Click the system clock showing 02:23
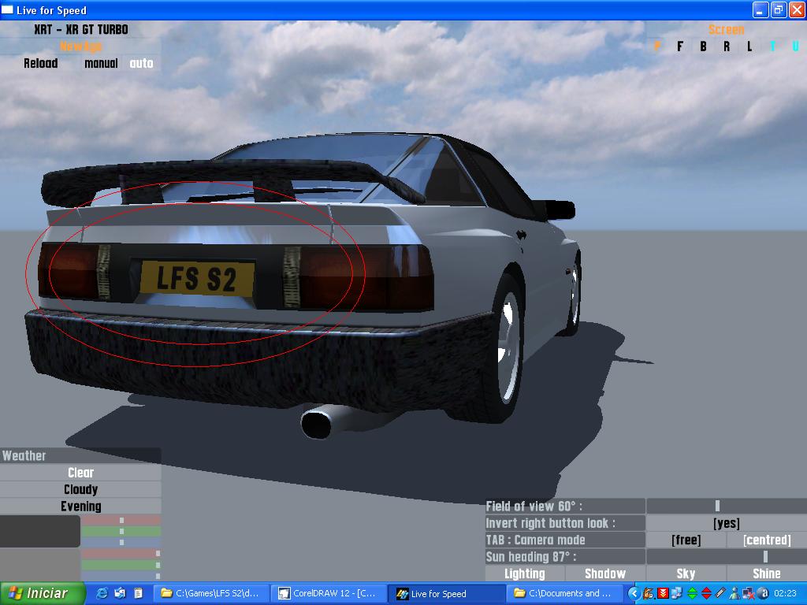This screenshot has height=605, width=807. (785, 593)
